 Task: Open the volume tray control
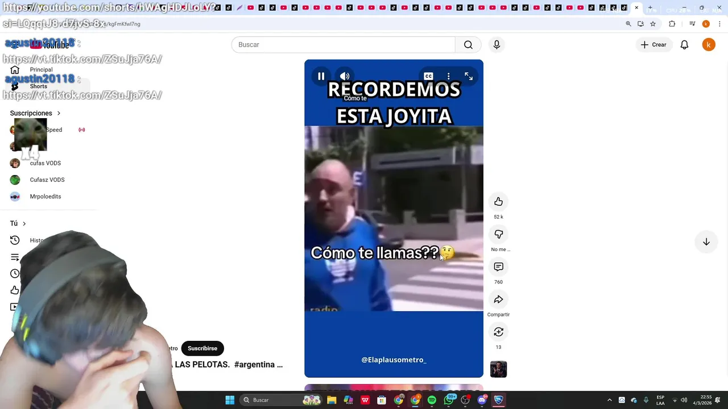684,400
